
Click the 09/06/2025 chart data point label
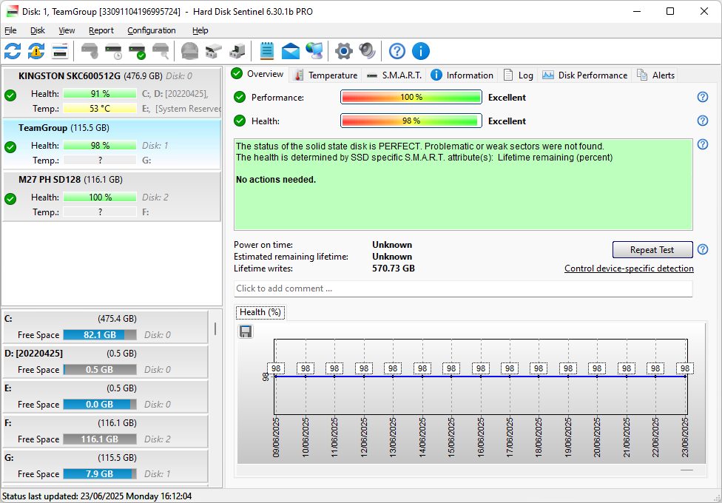pyautogui.click(x=276, y=368)
